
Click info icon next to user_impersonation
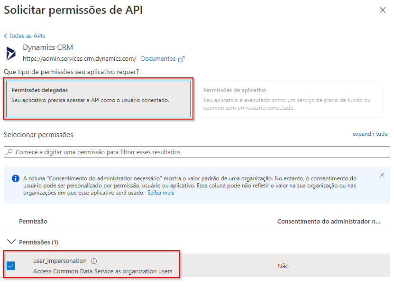[94, 261]
